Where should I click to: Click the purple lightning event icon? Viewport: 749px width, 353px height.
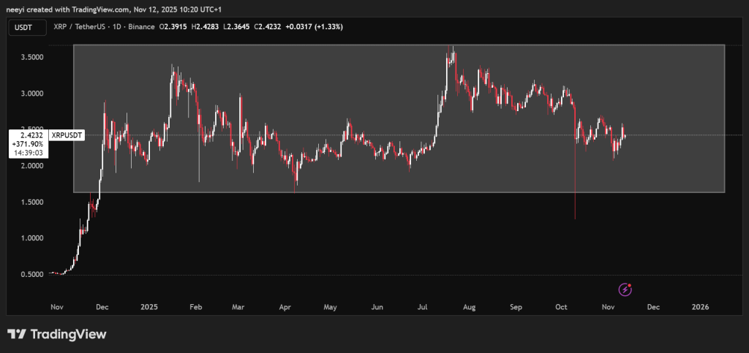tap(625, 289)
